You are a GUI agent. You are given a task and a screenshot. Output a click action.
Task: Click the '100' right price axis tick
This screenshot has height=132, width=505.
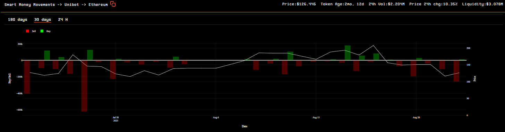[x=468, y=82]
